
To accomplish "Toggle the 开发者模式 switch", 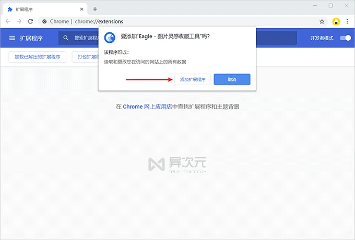I will pyautogui.click(x=345, y=38).
